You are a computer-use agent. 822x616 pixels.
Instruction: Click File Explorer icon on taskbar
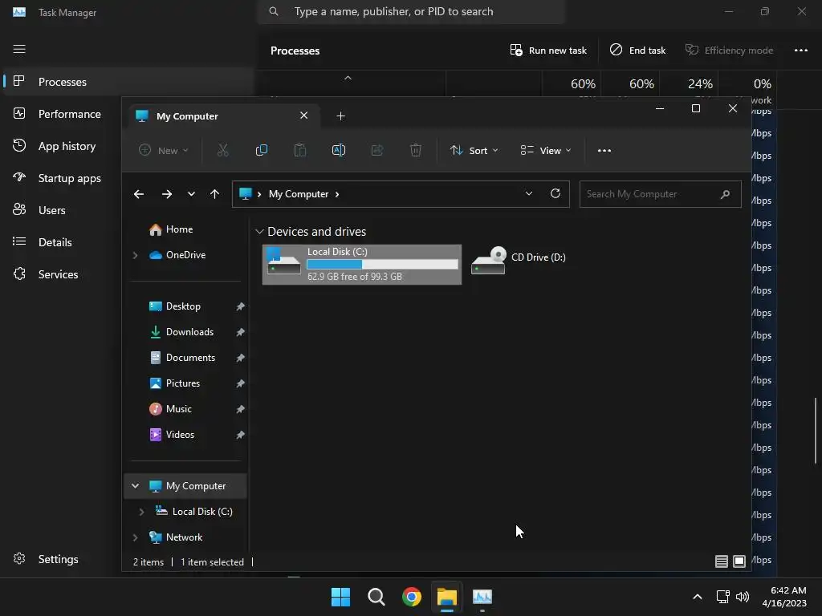point(447,597)
